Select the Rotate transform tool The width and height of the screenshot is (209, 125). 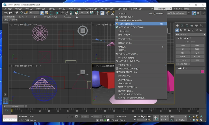click(67, 13)
